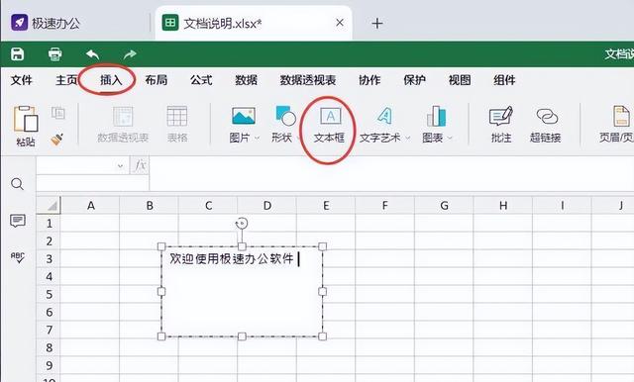Close the 文档说明.xlsx tab
The image size is (634, 382).
(340, 23)
